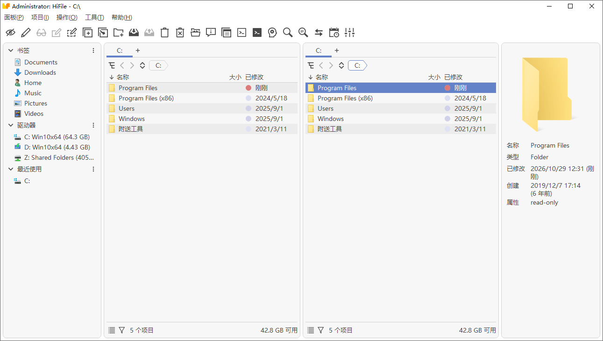Screen dimensions: 603x341
Task: Create new folder via folder-plus icon
Action: 118,32
